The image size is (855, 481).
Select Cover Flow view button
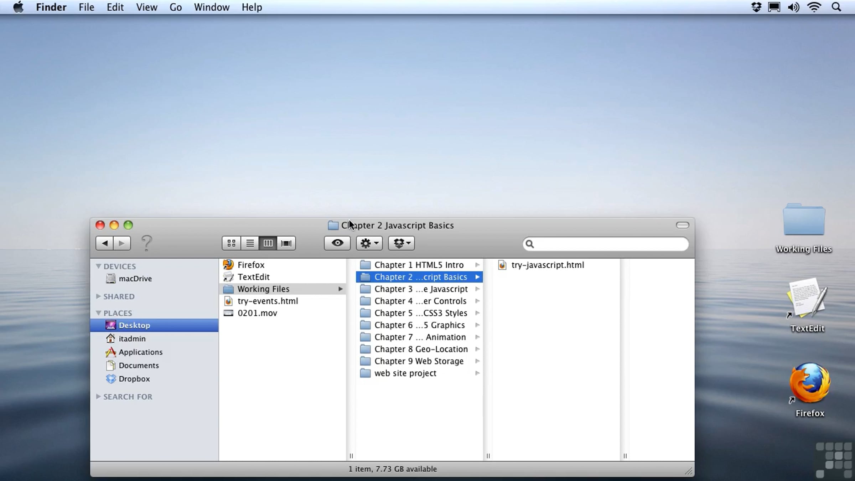tap(286, 243)
